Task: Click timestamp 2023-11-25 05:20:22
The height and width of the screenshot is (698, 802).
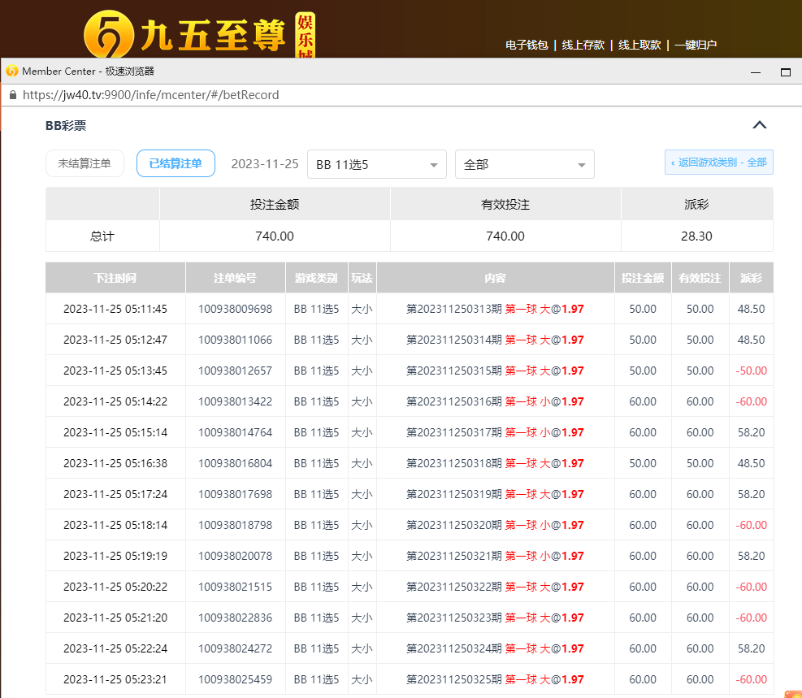Action: click(x=115, y=587)
